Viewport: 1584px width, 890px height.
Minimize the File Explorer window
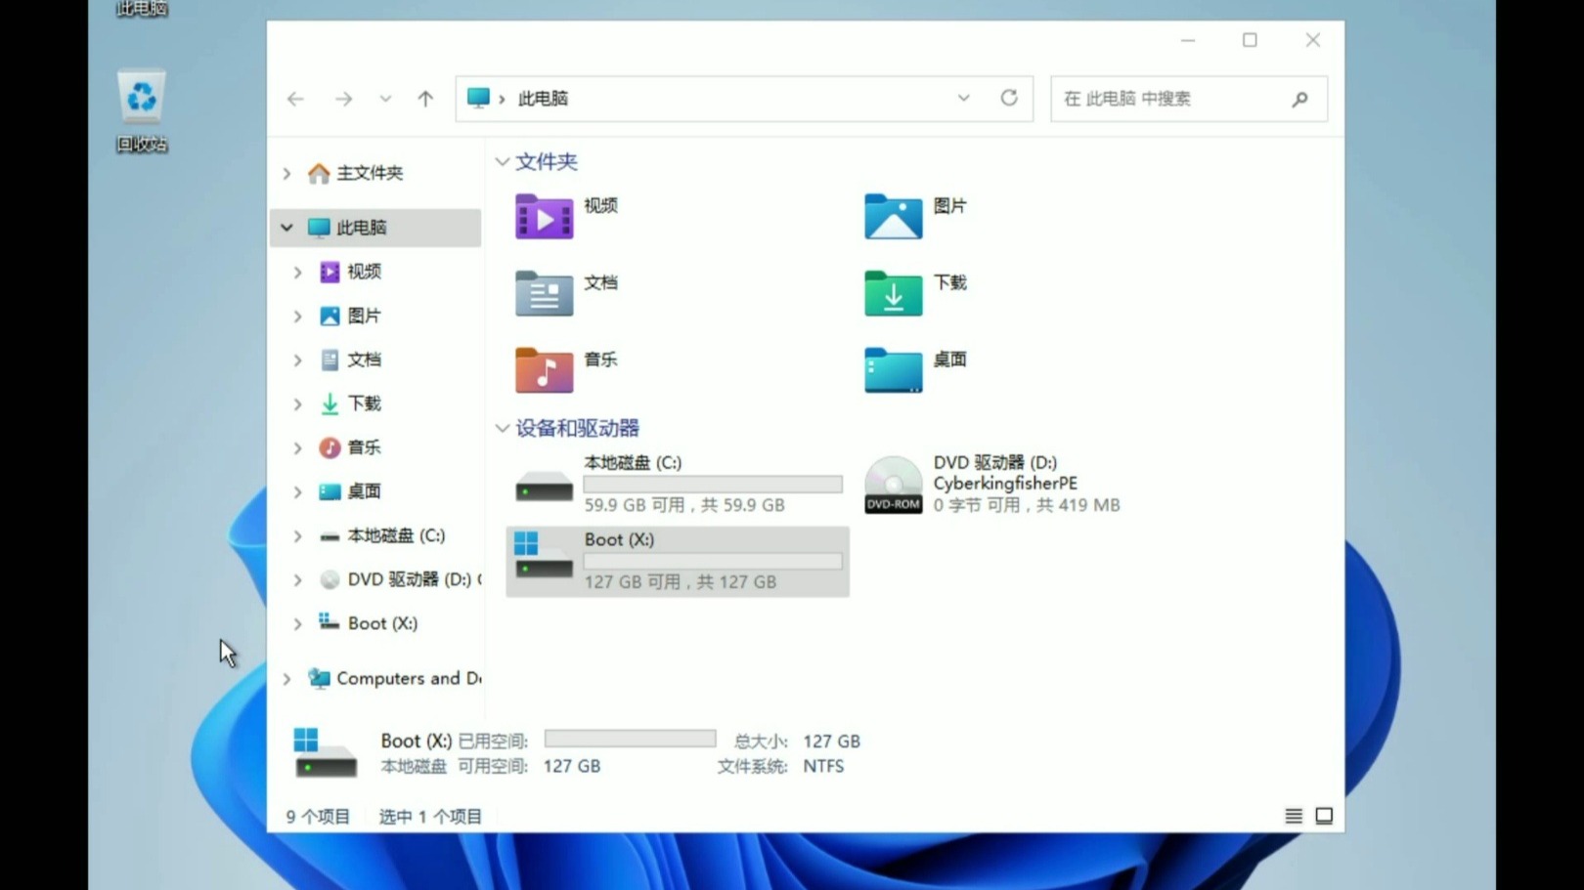point(1188,40)
